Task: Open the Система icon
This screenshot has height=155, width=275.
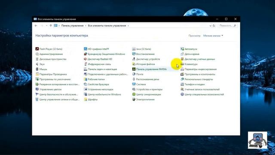Action: point(134,84)
